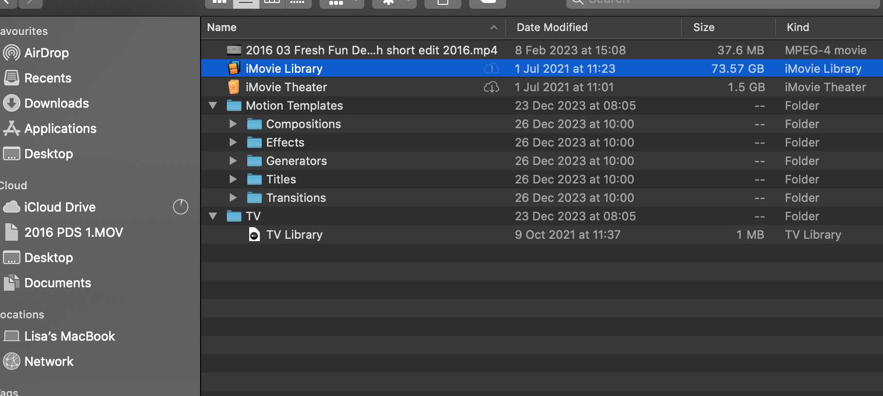Open iCloud Drive in the sidebar
Image resolution: width=883 pixels, height=396 pixels.
pos(49,207)
